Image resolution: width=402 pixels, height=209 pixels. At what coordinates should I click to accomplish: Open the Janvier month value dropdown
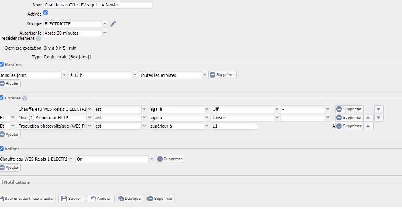tap(277, 118)
